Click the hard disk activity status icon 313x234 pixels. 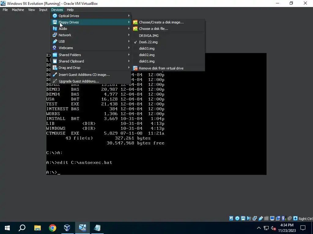coord(231,218)
